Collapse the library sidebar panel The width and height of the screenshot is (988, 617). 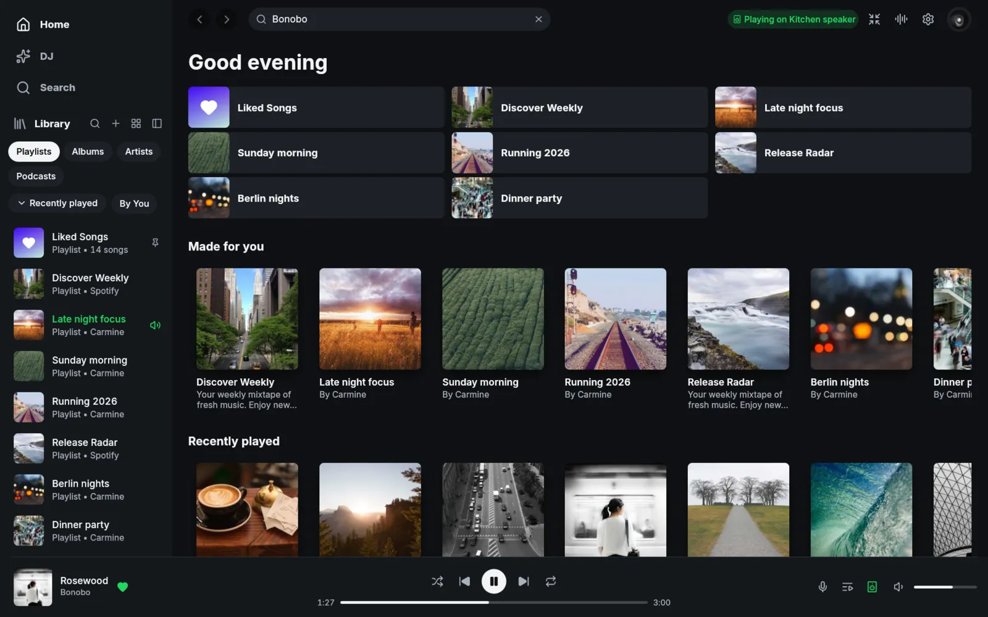click(157, 123)
